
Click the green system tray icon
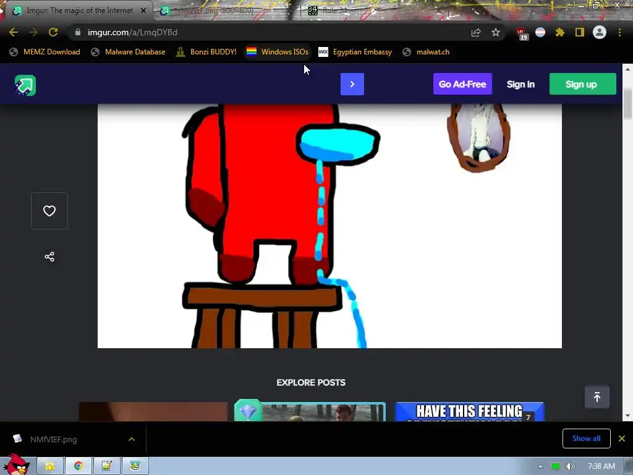pos(556,466)
